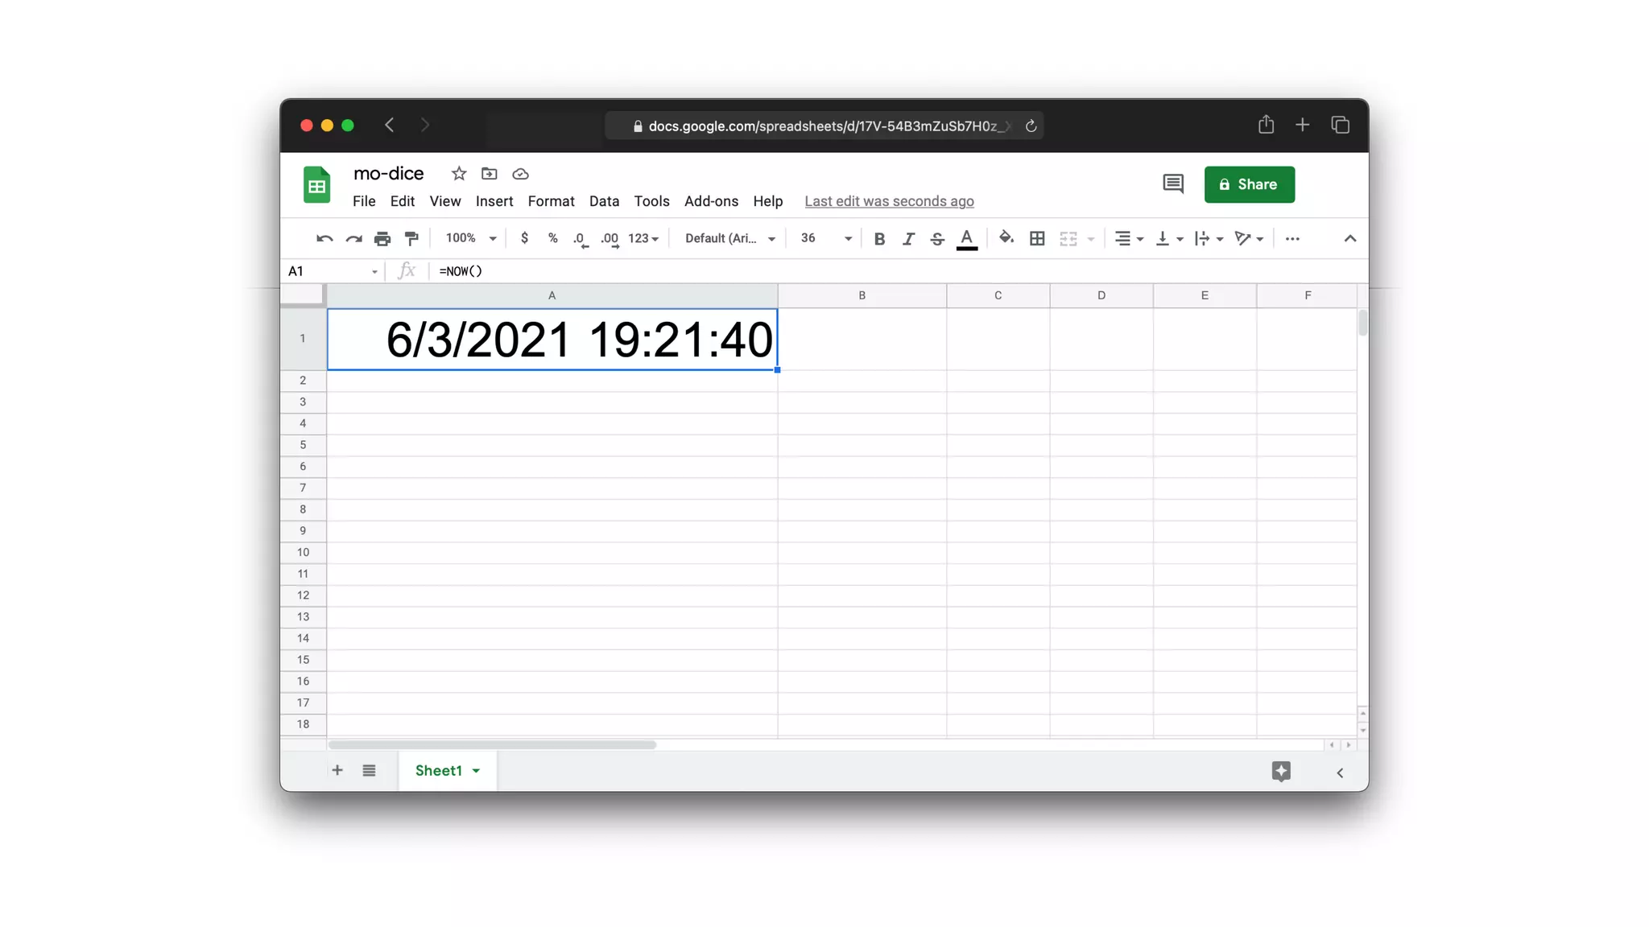Click the Print icon
Screen dimensions: 1649x927
click(382, 238)
